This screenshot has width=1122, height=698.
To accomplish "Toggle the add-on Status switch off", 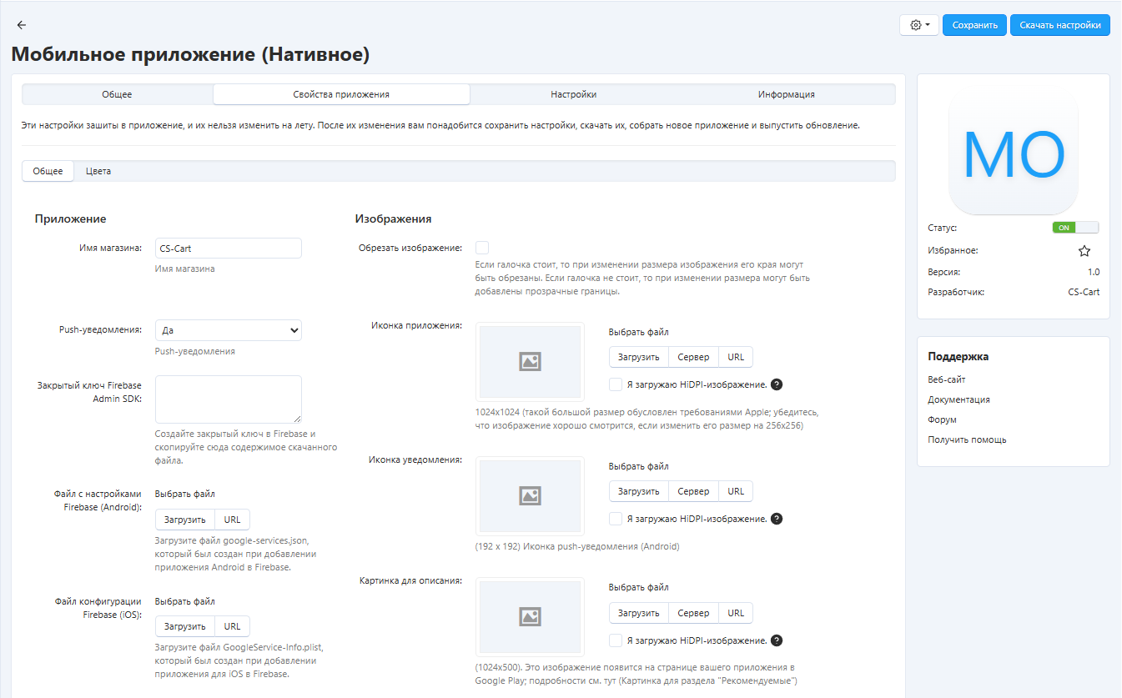I will (x=1075, y=228).
